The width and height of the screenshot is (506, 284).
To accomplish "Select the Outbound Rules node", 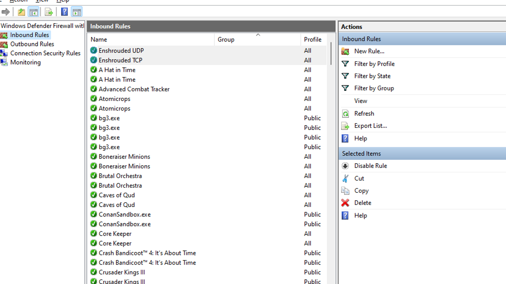I will [32, 44].
